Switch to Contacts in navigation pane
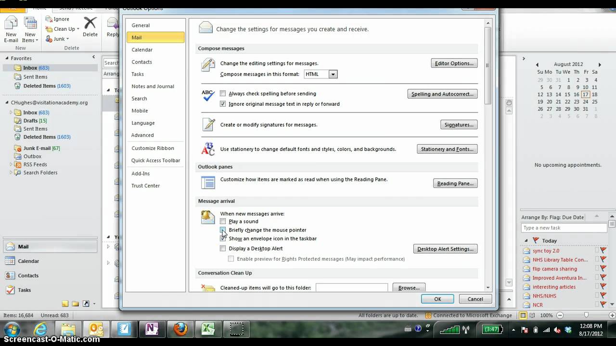 (51, 275)
